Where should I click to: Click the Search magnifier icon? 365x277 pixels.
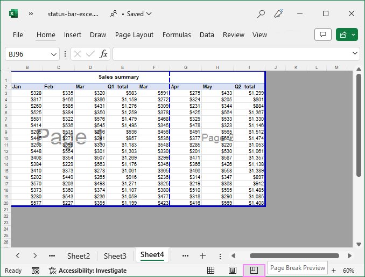(261, 13)
